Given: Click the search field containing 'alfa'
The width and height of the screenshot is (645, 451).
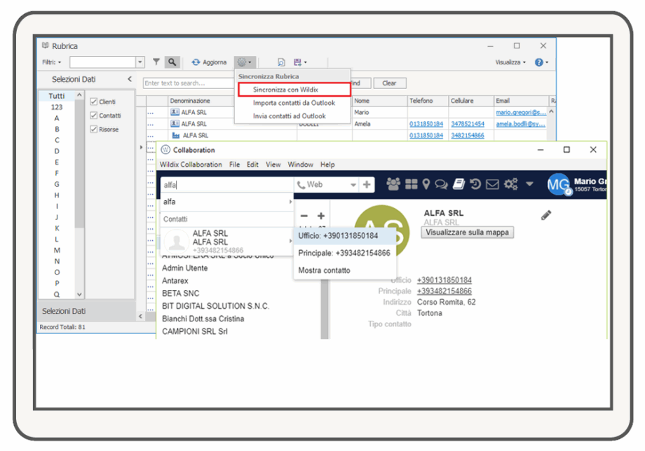Looking at the screenshot, I should [226, 185].
